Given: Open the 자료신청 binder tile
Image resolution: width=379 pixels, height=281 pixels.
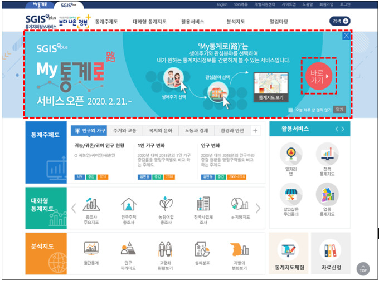Looking at the screenshot, I should [x=331, y=253].
